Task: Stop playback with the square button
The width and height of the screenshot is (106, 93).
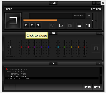Action: pos(32,25)
